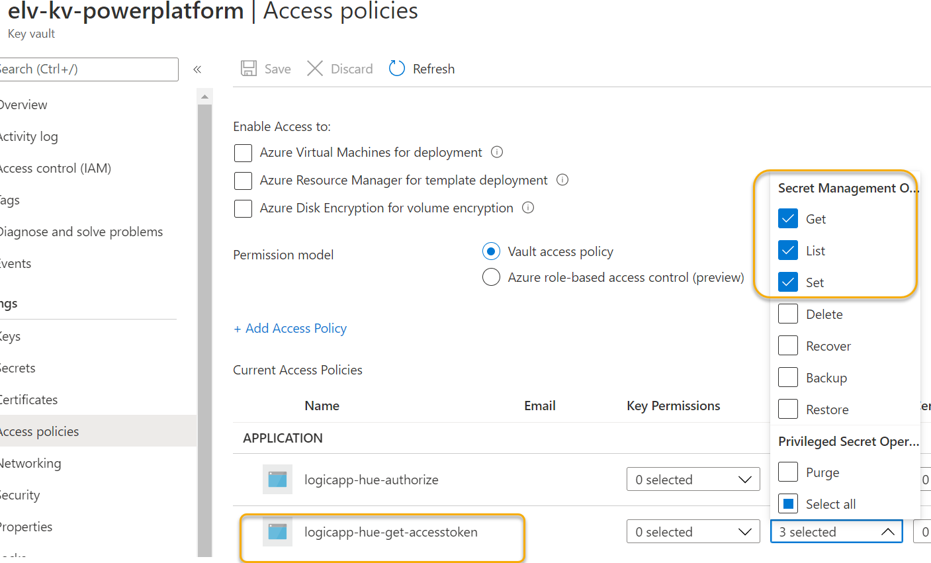Show info for Azure Disk Encryption
Image resolution: width=931 pixels, height=563 pixels.
pos(528,208)
